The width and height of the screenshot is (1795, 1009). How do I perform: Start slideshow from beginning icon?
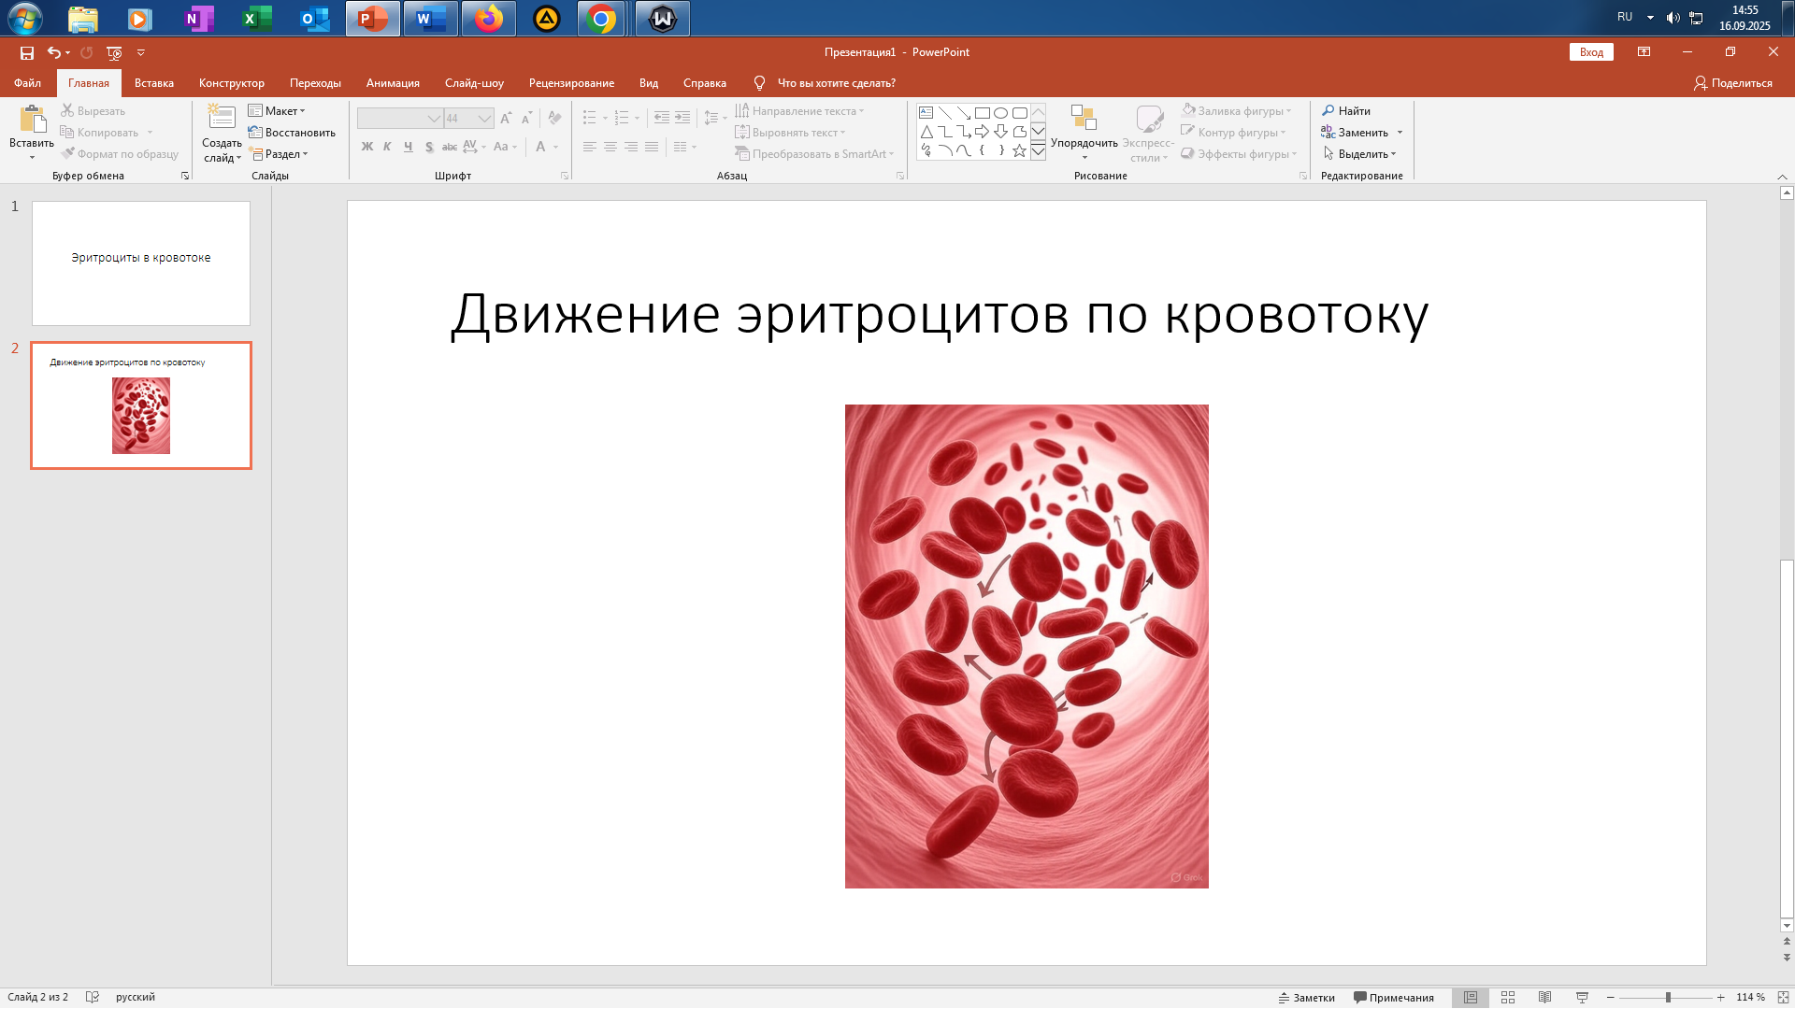click(x=114, y=53)
